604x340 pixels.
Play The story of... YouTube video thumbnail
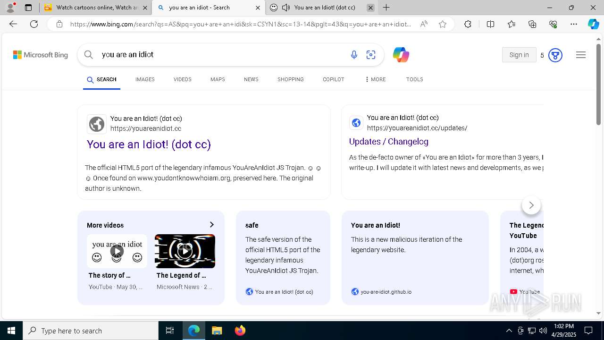pyautogui.click(x=117, y=251)
